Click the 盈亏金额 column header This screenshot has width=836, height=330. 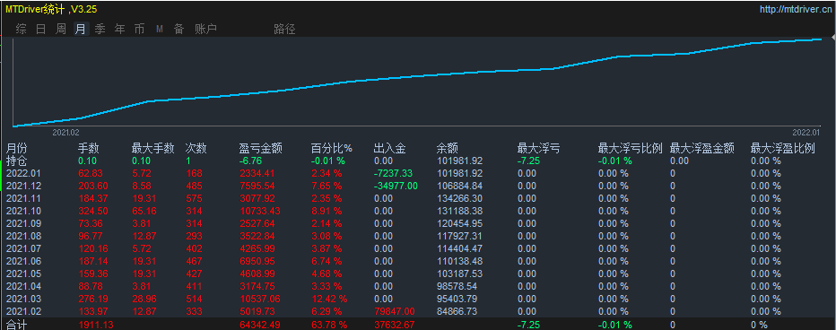[261, 149]
